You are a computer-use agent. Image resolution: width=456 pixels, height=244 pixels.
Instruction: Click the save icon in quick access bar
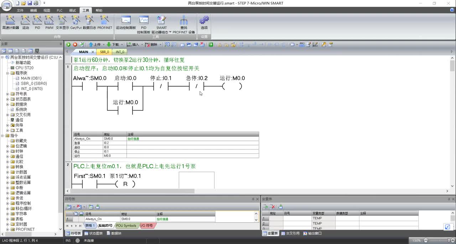pos(30,3)
